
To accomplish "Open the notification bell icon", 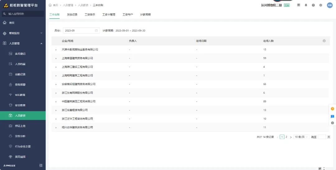I will point(306,5).
